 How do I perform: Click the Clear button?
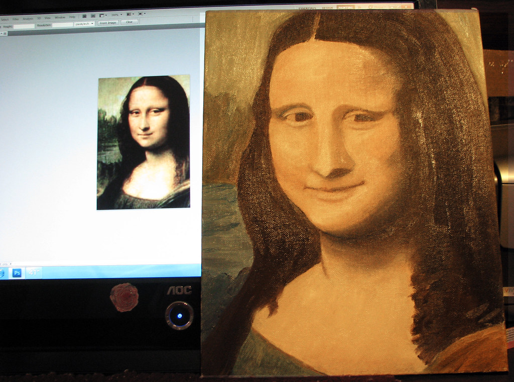129,22
